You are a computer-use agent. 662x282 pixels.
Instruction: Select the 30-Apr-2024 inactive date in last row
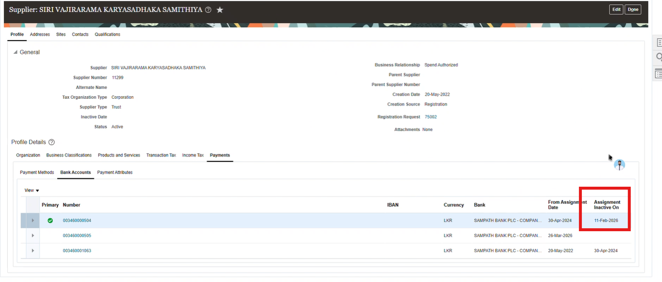coord(606,251)
